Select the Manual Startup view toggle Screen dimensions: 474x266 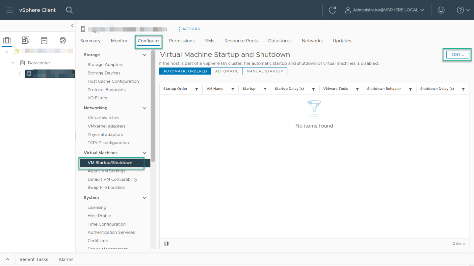(x=265, y=71)
